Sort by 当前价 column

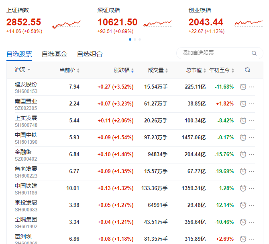(69, 70)
